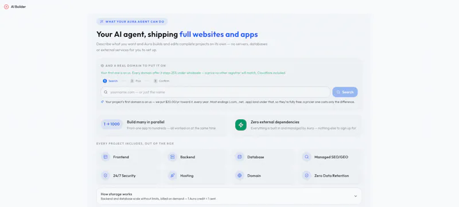Click the green 'Your first one is on us' text
Screen dimensions: 459x207
click(x=193, y=73)
